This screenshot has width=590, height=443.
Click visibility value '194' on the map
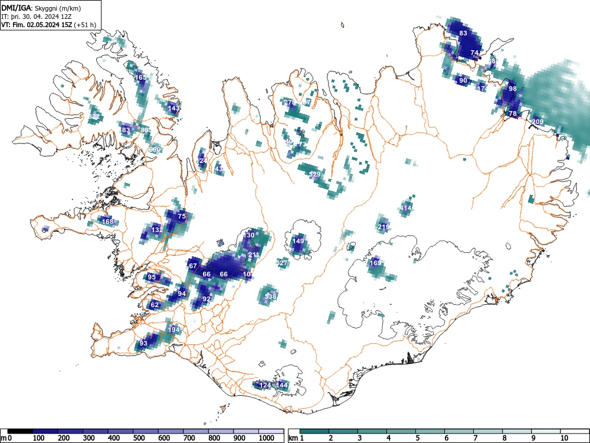174,329
